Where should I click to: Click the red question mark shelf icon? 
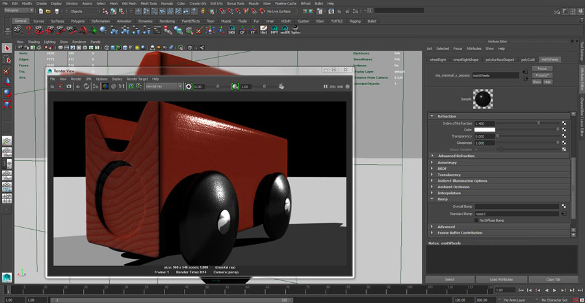pyautogui.click(x=28, y=30)
